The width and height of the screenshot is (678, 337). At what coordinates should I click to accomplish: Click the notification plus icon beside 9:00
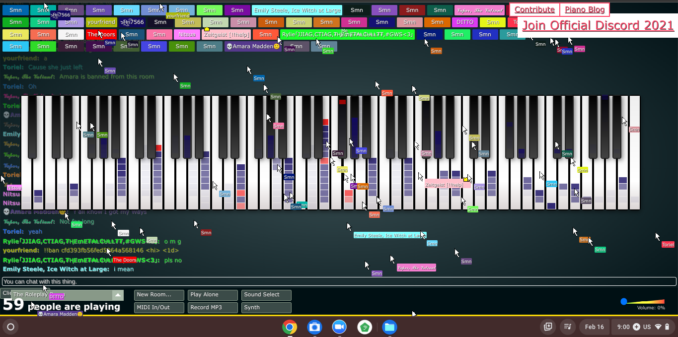pos(637,327)
